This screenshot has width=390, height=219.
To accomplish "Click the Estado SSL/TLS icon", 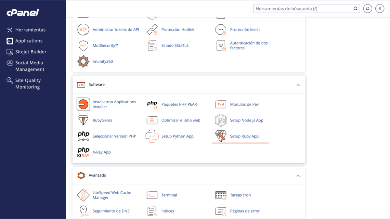I will click(152, 45).
